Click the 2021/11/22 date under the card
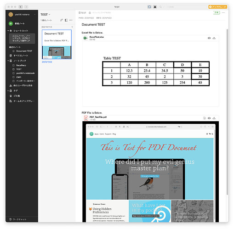 (x=47, y=62)
